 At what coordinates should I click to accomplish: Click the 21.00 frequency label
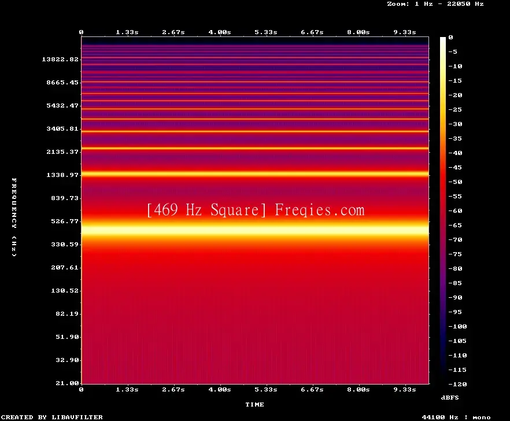point(67,383)
